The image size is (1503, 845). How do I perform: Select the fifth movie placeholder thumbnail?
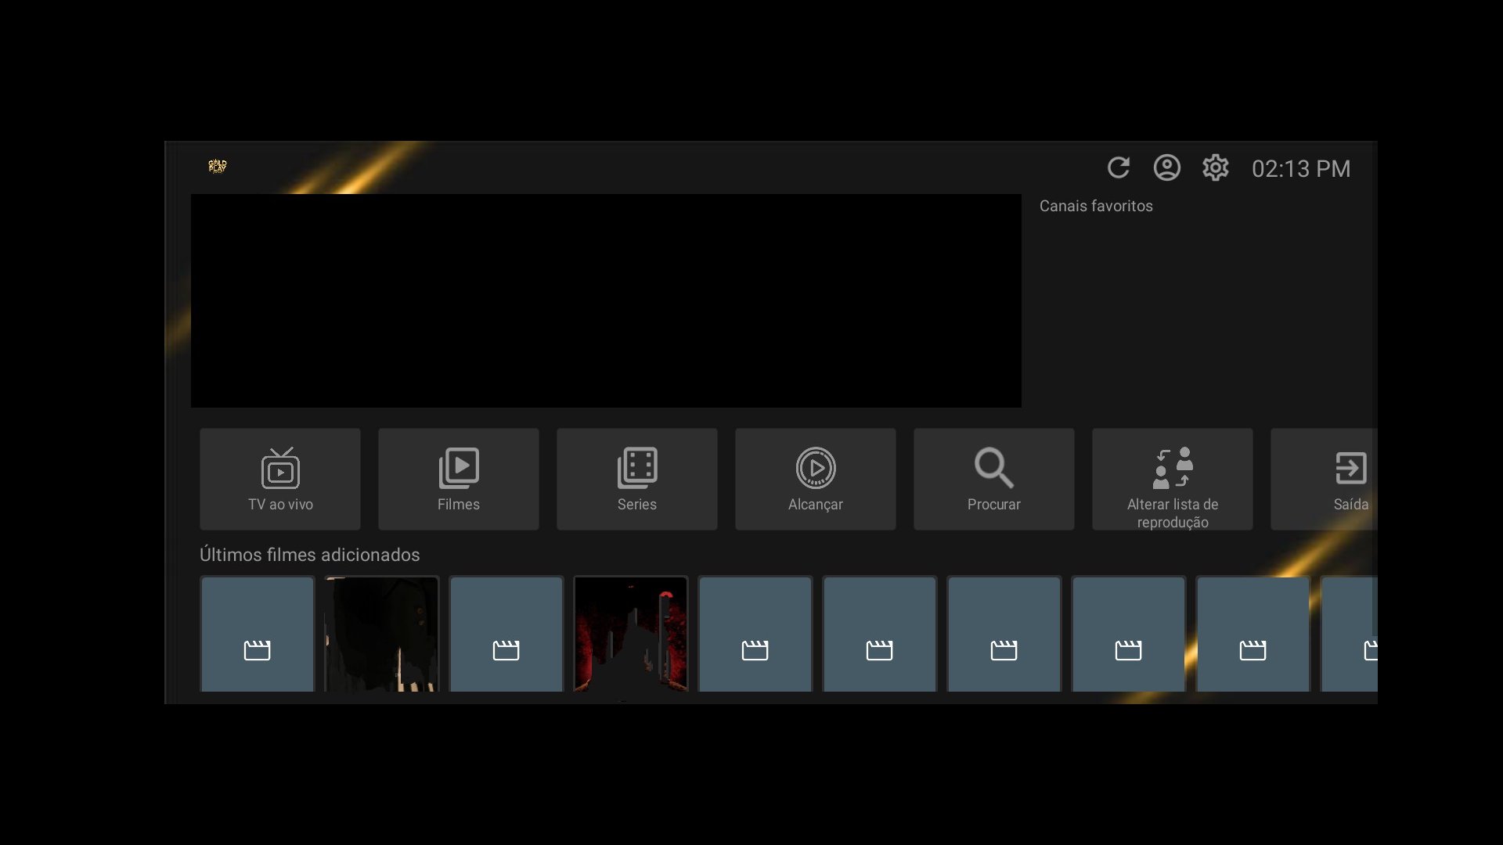click(755, 634)
